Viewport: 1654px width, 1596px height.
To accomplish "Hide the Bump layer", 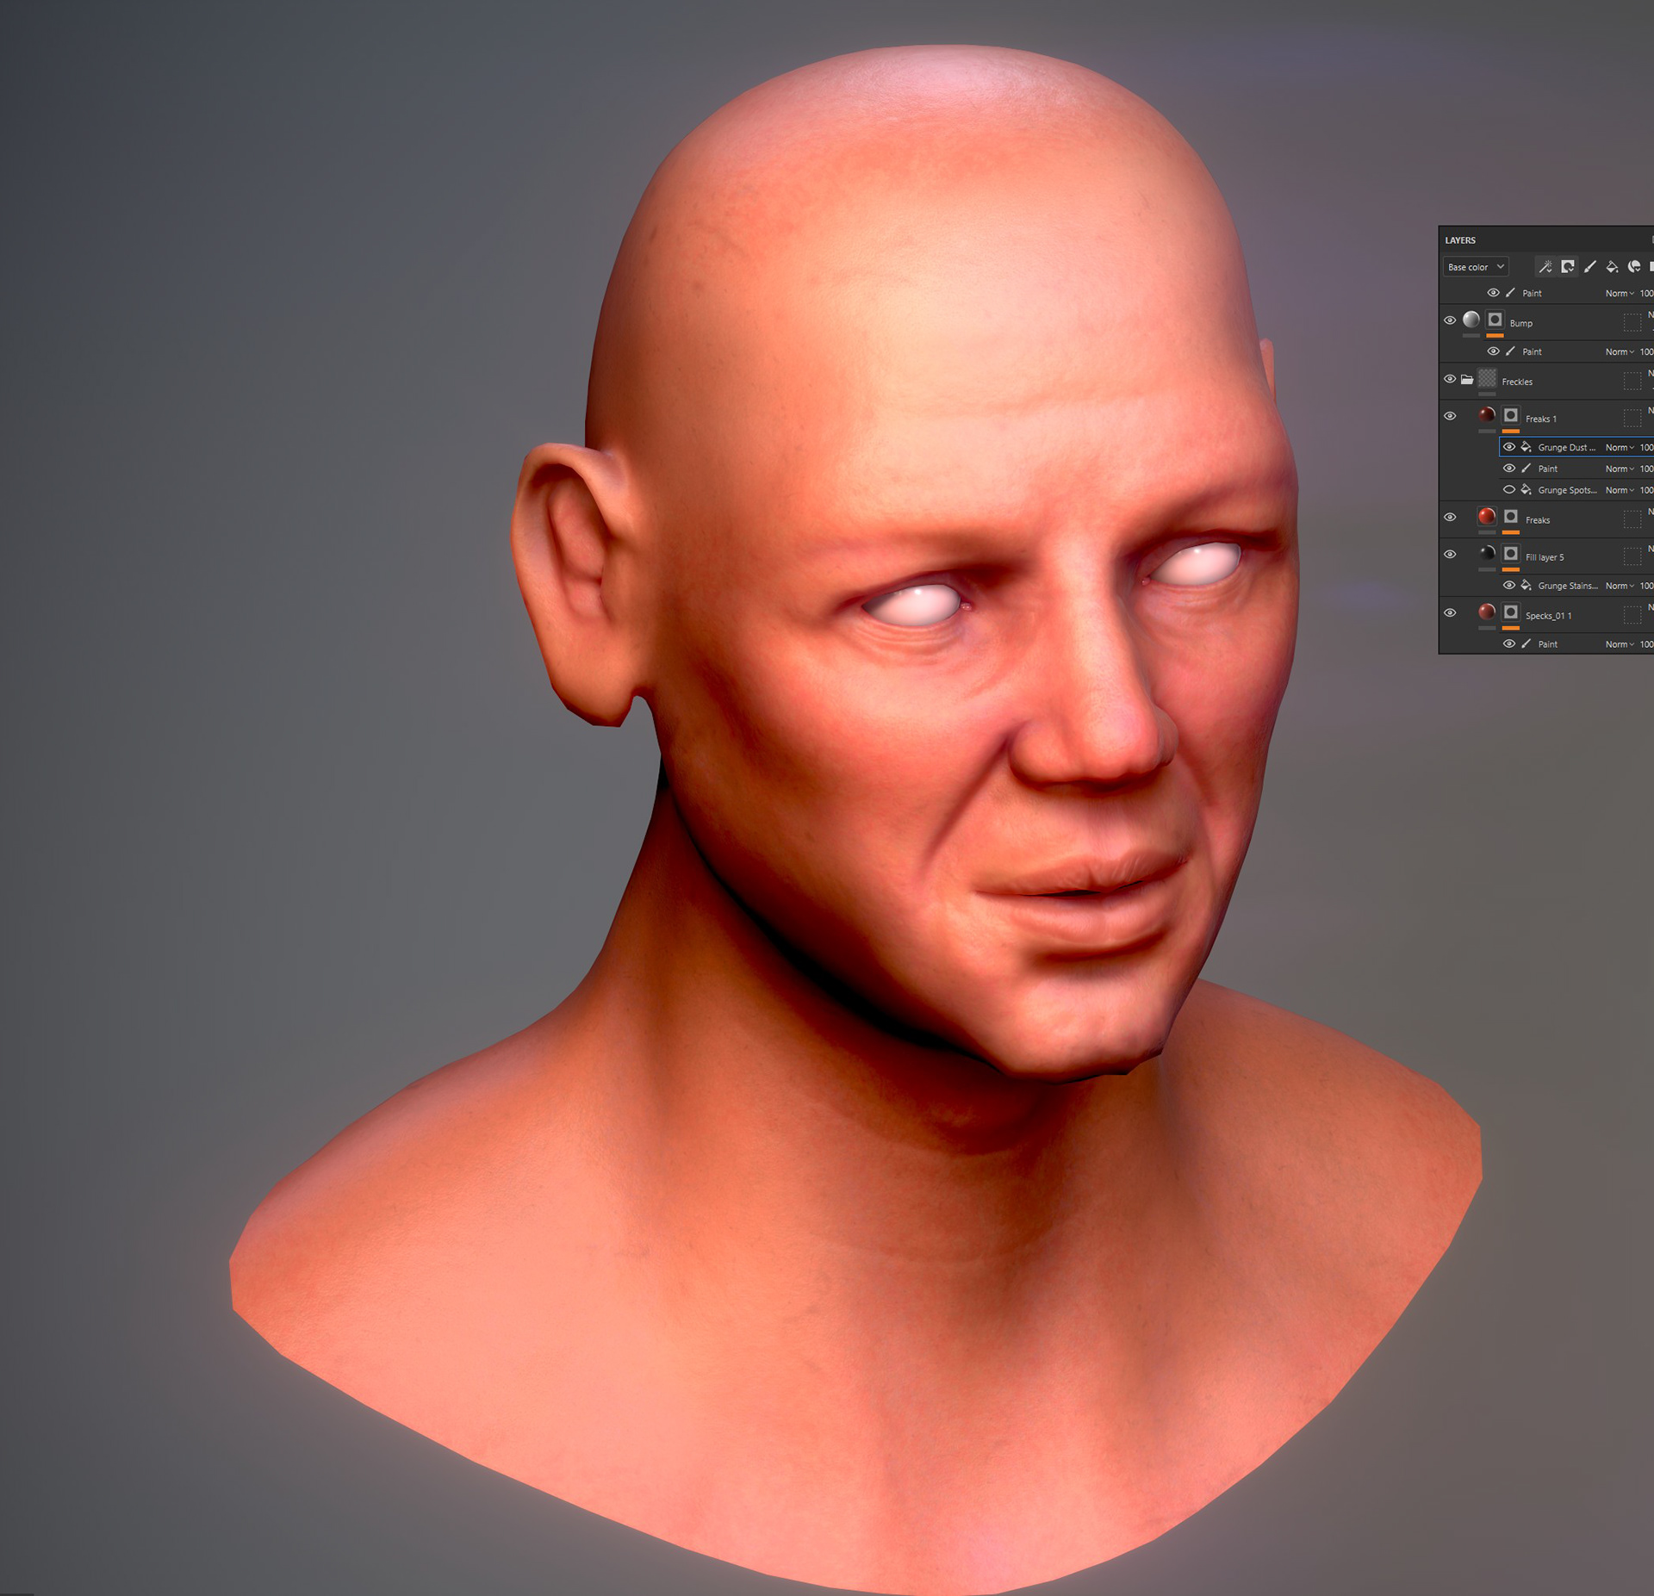I will [1450, 320].
